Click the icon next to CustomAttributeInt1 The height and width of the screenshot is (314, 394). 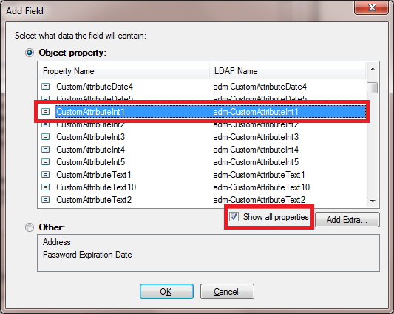click(46, 112)
